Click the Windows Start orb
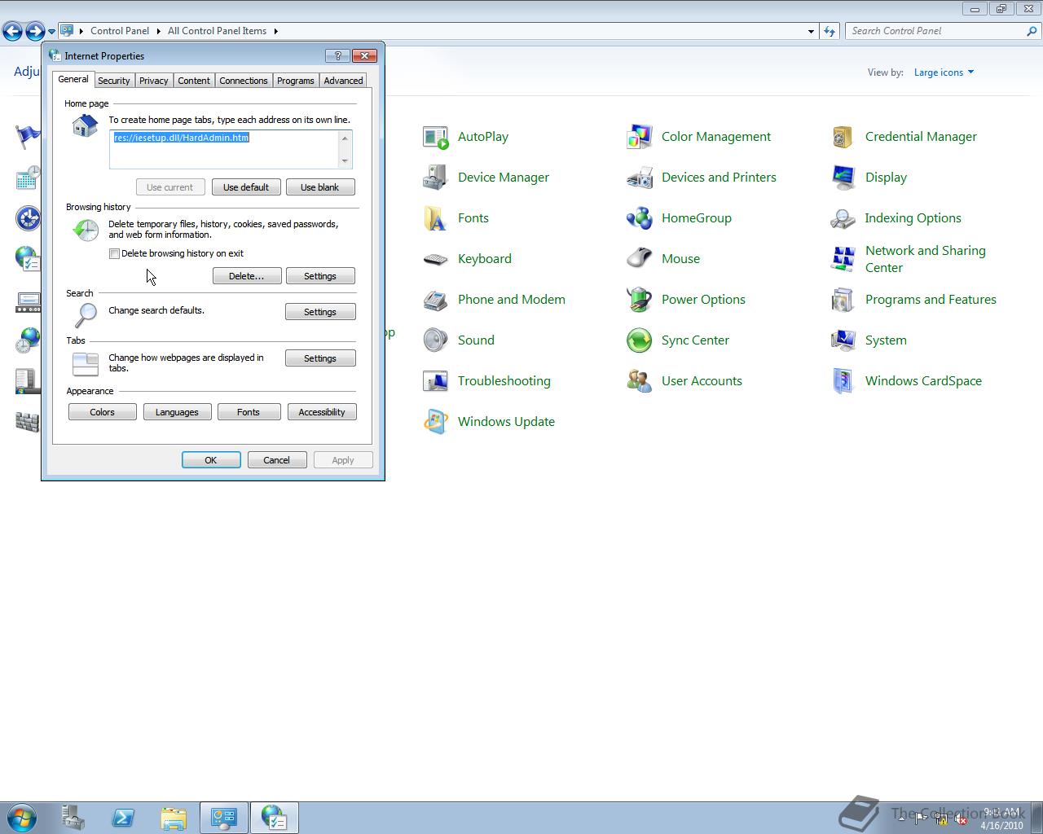This screenshot has height=834, width=1043. (22, 818)
